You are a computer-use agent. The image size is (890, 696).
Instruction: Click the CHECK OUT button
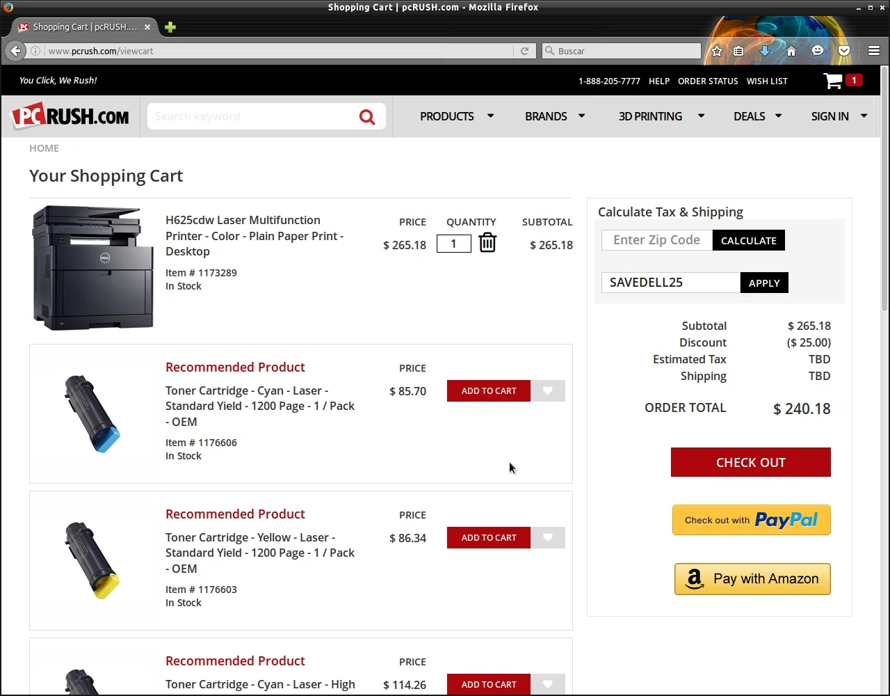click(751, 462)
